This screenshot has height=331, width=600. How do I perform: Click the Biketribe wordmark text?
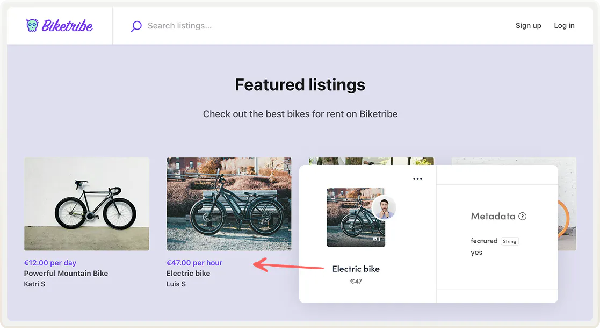[x=67, y=26]
